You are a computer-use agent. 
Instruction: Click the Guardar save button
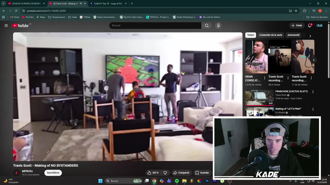[x=202, y=173]
